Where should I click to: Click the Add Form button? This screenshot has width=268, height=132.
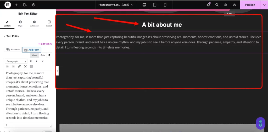(x=32, y=50)
